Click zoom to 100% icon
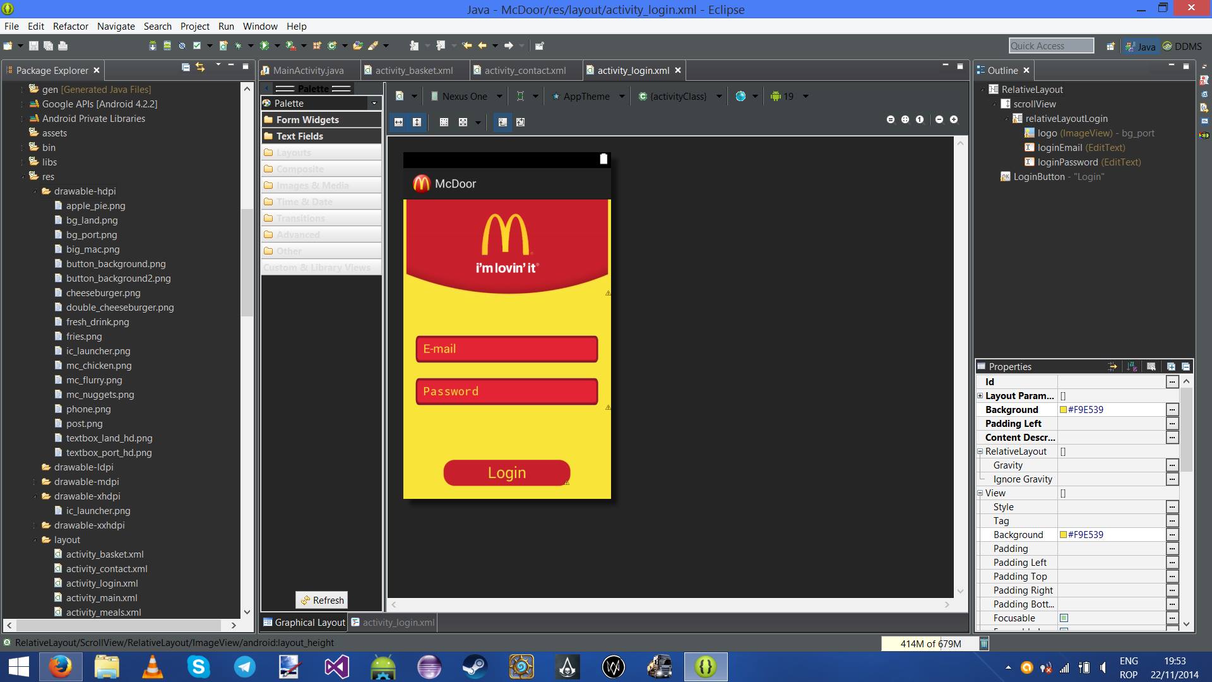Screen dimensions: 1212x682 920,119
